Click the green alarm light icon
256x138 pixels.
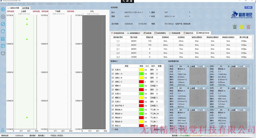point(235,27)
